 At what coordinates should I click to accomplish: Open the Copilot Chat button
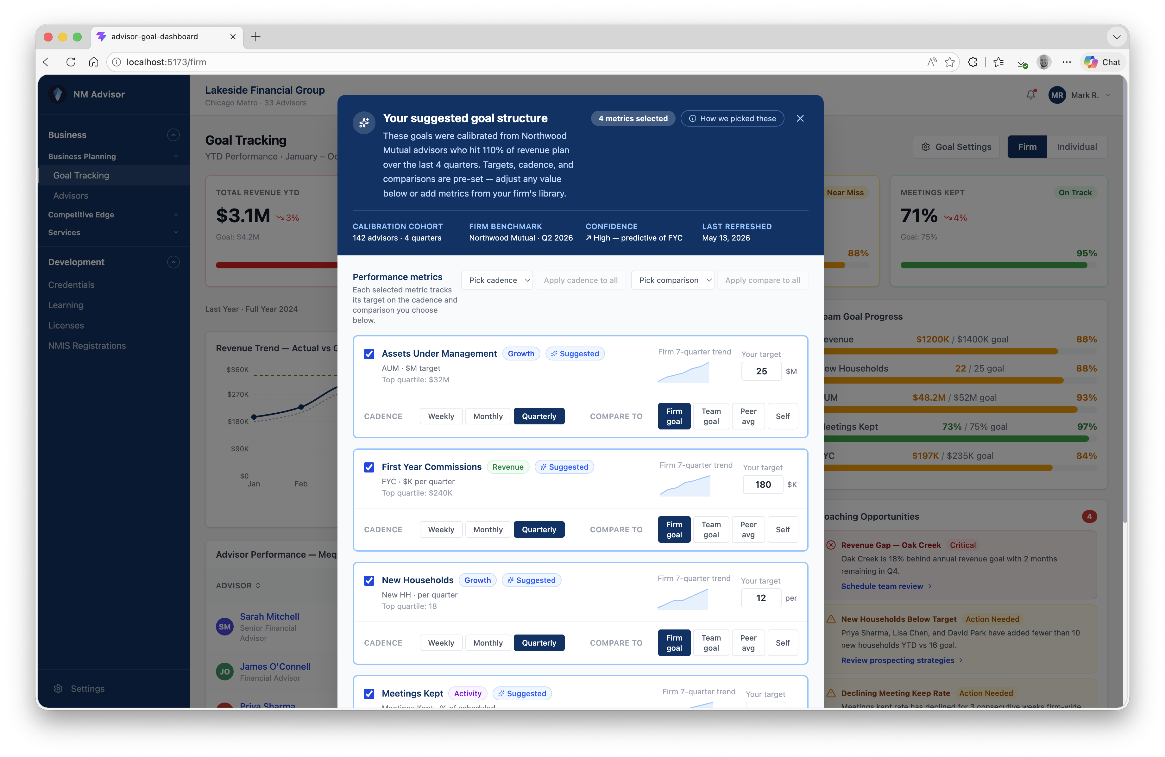[1102, 62]
